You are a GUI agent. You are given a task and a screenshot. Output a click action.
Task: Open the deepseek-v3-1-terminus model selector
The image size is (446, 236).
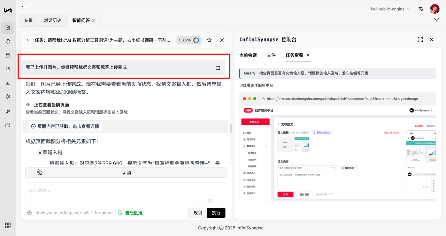tap(70, 213)
